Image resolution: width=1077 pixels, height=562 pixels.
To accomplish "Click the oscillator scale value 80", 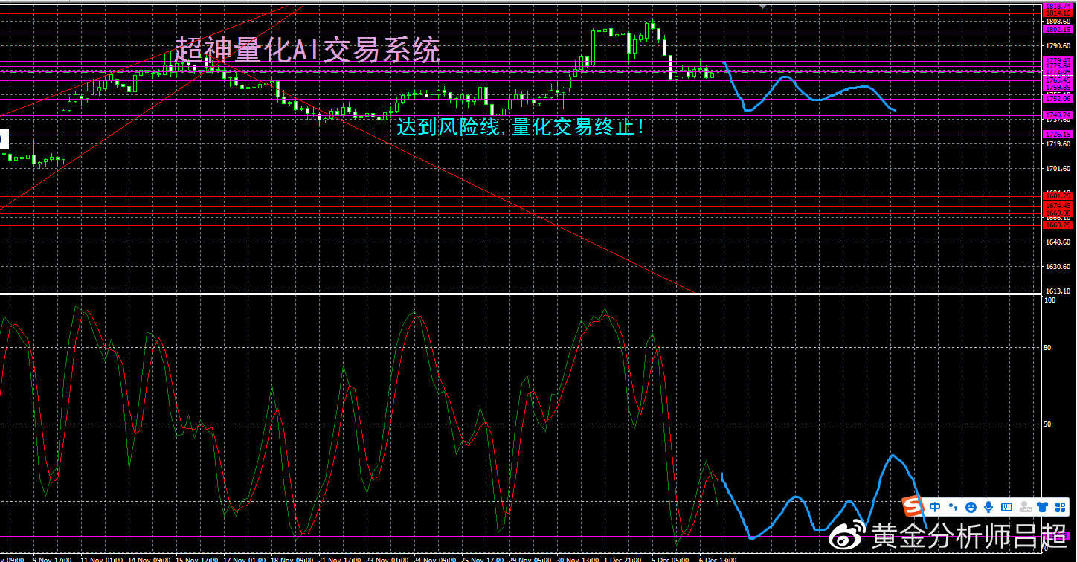I will (1048, 347).
